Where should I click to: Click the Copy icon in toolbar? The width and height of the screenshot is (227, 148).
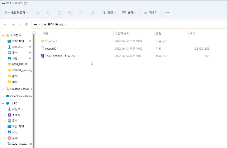click(49, 13)
